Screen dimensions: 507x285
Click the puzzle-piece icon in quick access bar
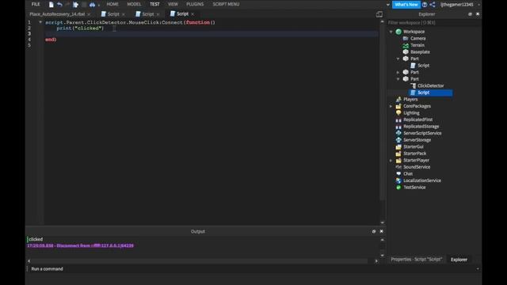[x=76, y=5]
